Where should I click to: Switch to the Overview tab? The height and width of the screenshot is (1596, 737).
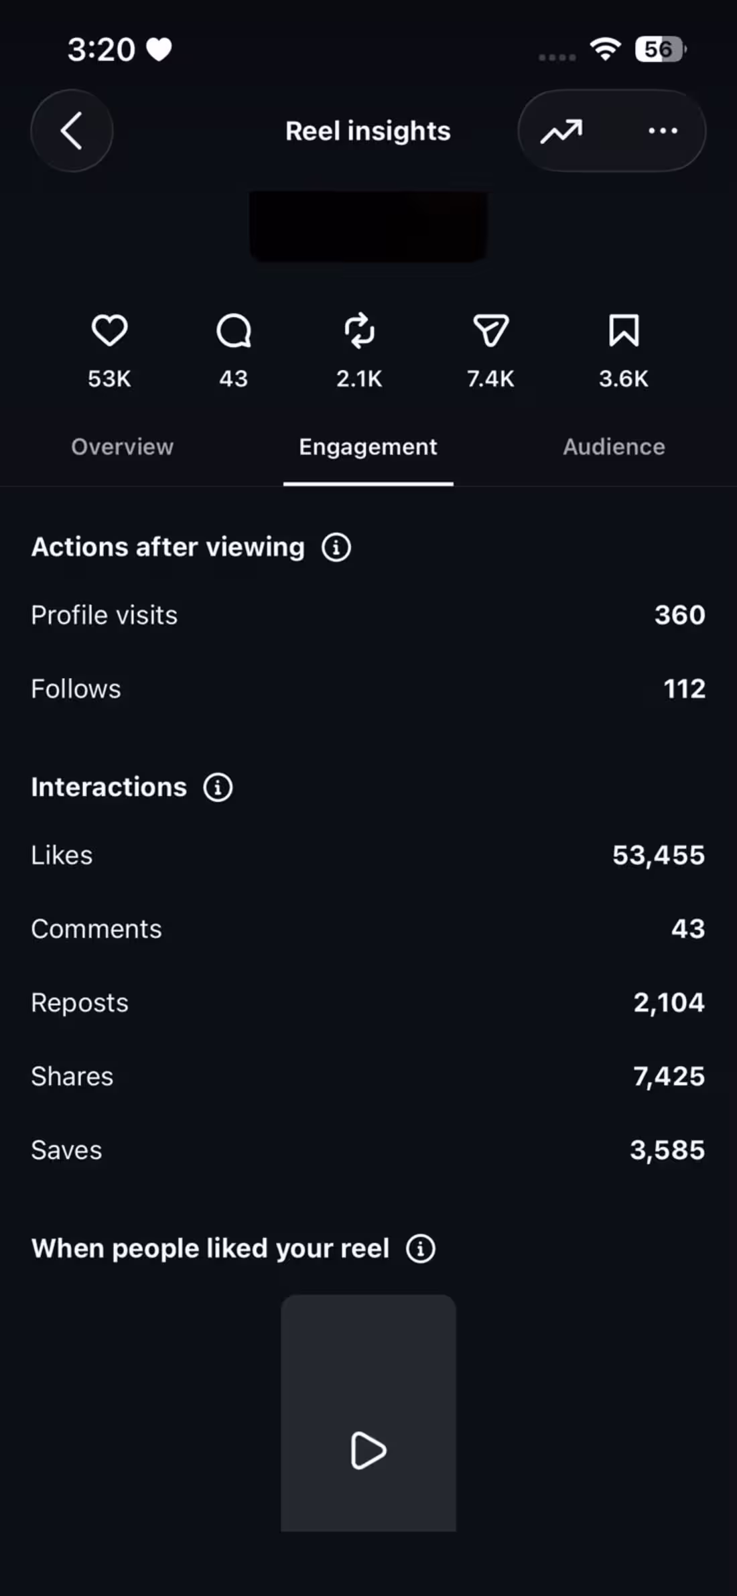coord(123,447)
